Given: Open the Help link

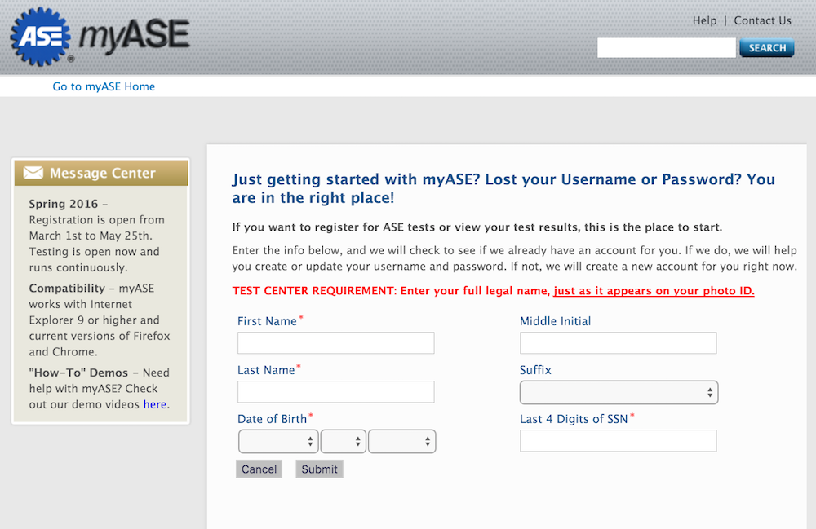Looking at the screenshot, I should click(x=704, y=20).
